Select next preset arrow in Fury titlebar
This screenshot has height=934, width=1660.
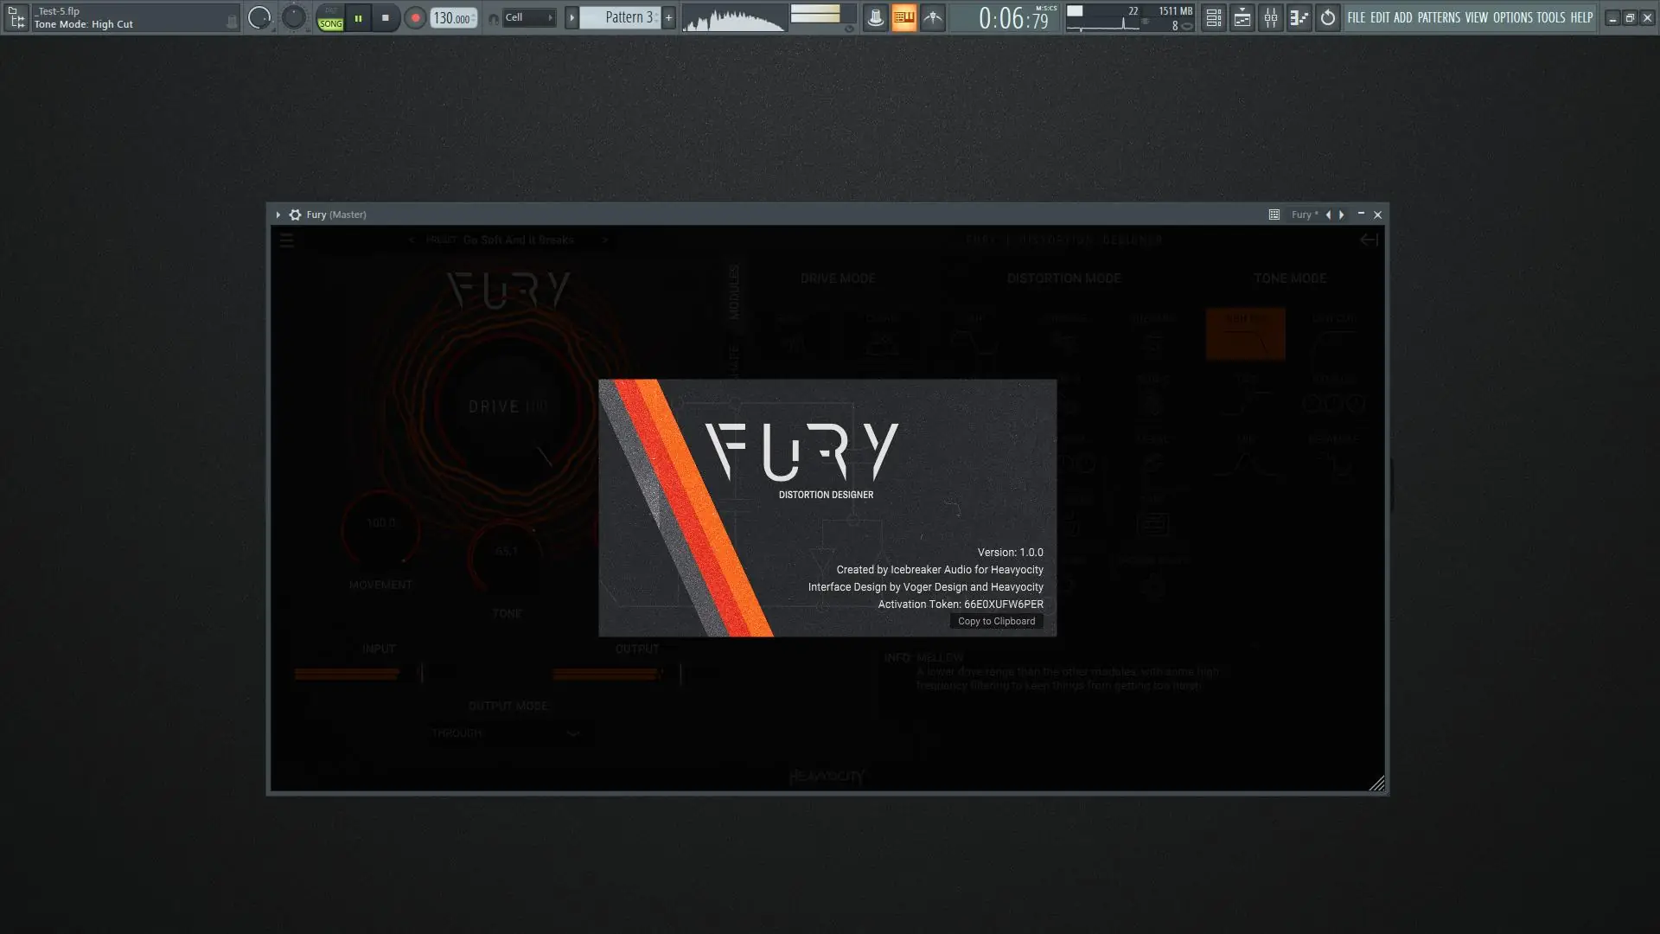tap(1342, 214)
